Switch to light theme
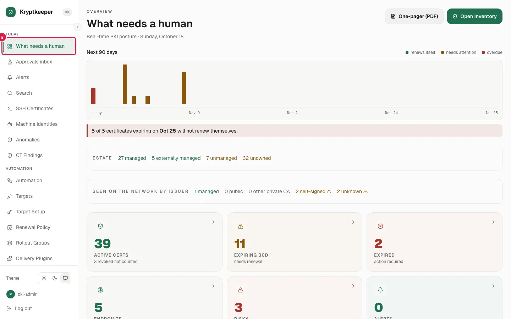511x319 pixels. [44, 278]
